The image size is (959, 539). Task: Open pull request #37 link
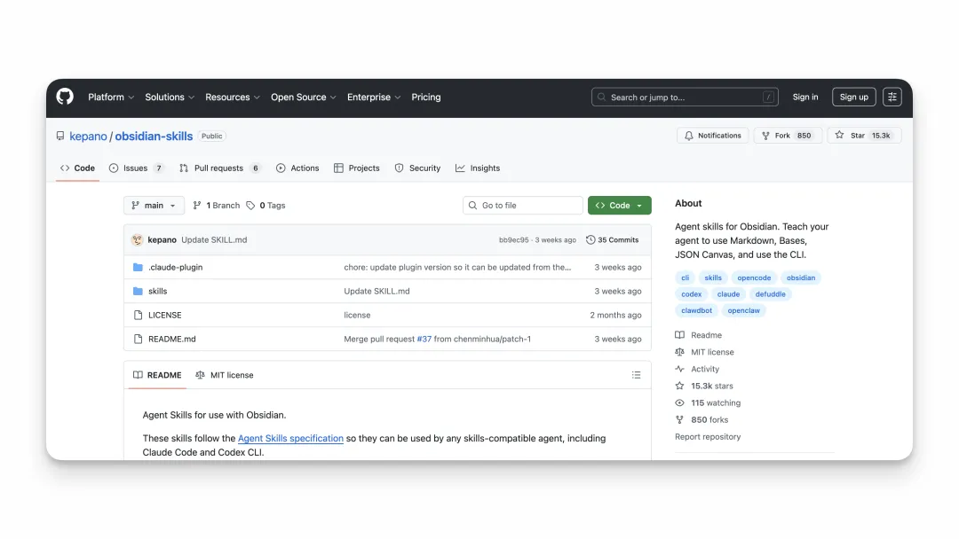tap(424, 339)
